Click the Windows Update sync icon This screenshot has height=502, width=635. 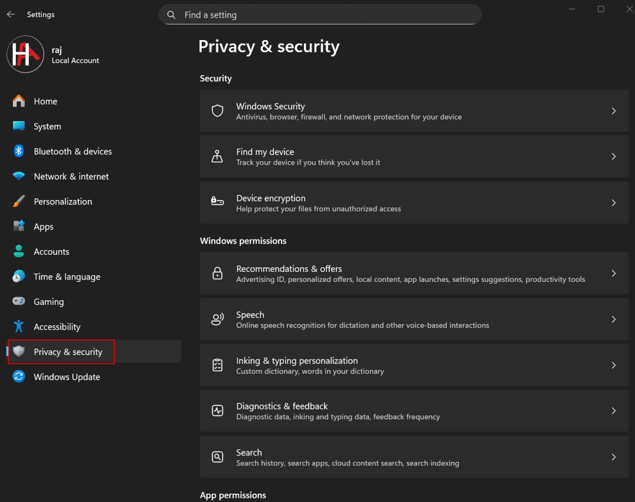click(19, 377)
